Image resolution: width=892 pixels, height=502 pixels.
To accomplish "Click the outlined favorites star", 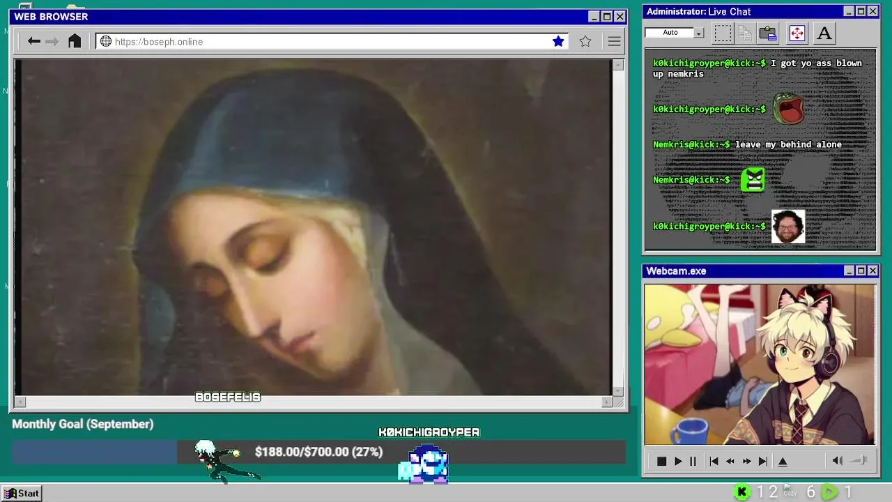I will (x=585, y=41).
